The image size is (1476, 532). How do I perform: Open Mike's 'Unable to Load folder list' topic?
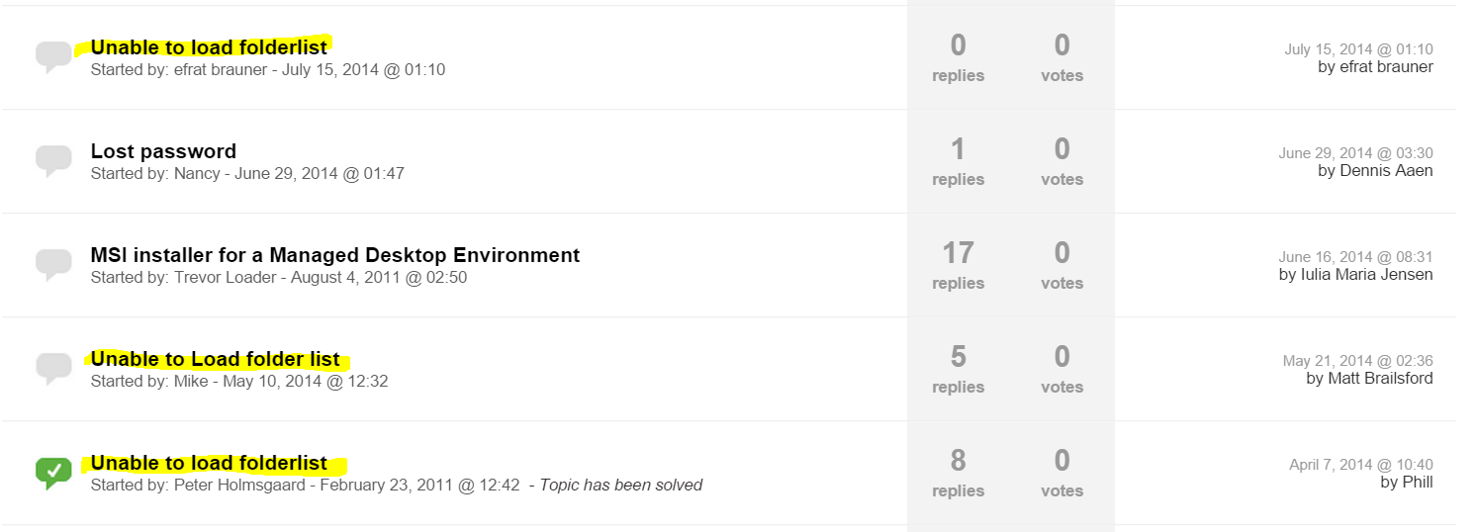click(215, 359)
